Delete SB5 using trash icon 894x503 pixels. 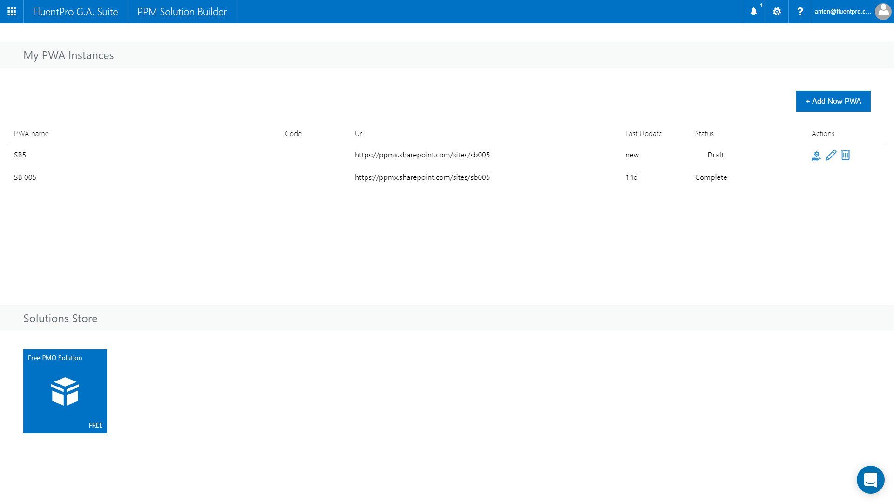[x=846, y=155]
